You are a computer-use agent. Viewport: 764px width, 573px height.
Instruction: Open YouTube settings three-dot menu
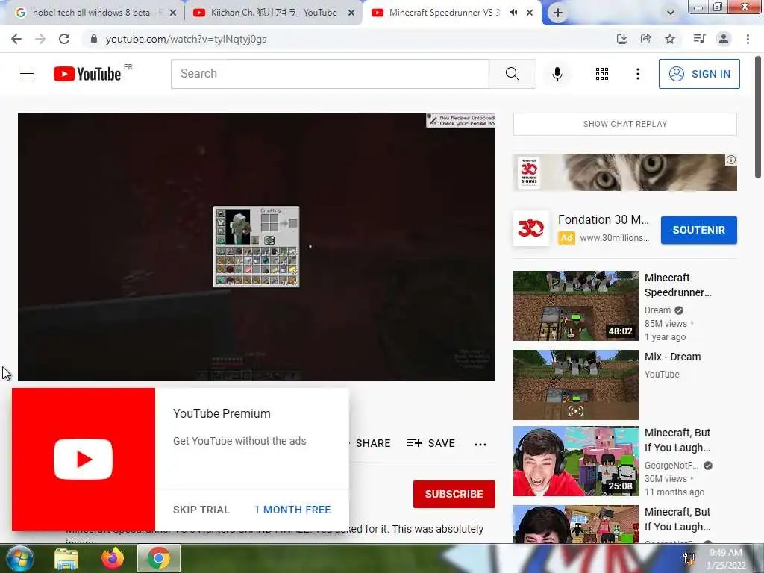[x=637, y=74]
